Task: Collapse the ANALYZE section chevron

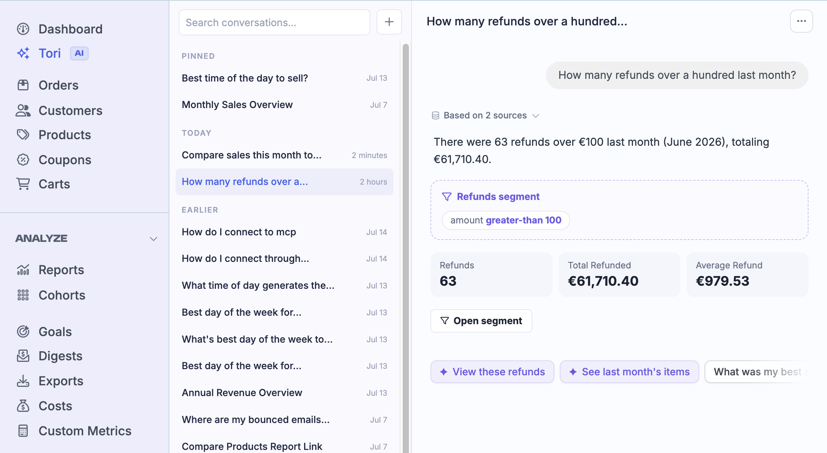Action: coord(154,239)
